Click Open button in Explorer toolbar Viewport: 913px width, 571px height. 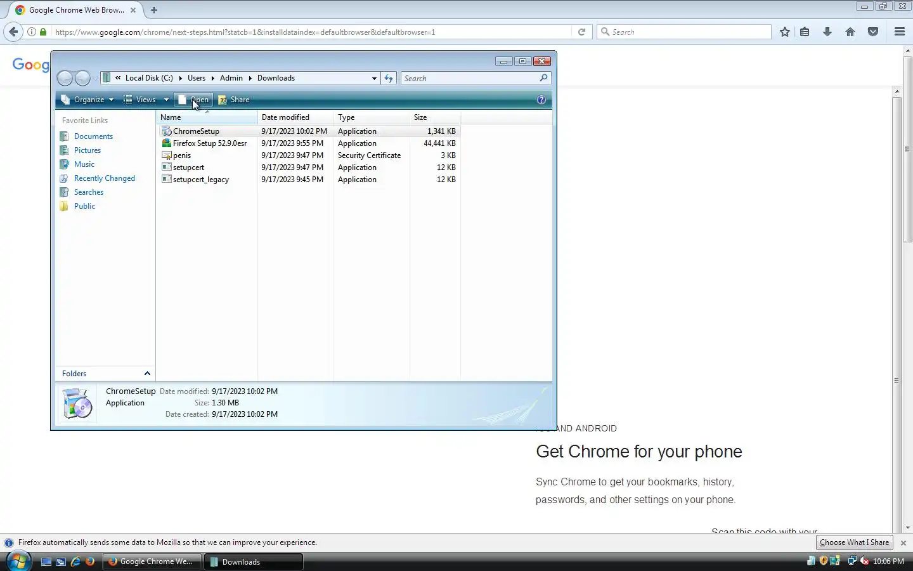point(193,100)
